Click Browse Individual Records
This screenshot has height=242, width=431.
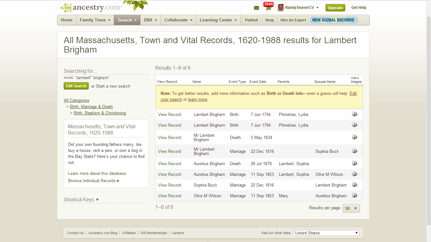tap(94, 181)
